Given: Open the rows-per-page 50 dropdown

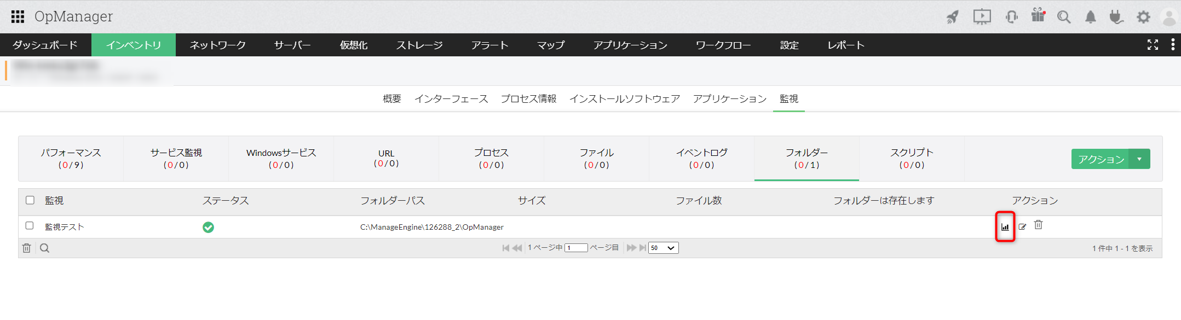Looking at the screenshot, I should (x=664, y=248).
